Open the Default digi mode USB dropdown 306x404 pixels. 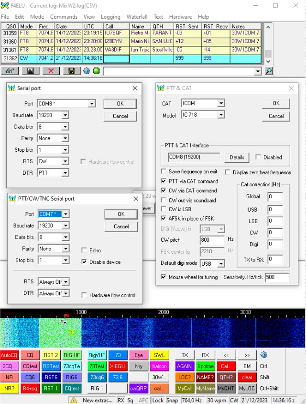point(221,264)
